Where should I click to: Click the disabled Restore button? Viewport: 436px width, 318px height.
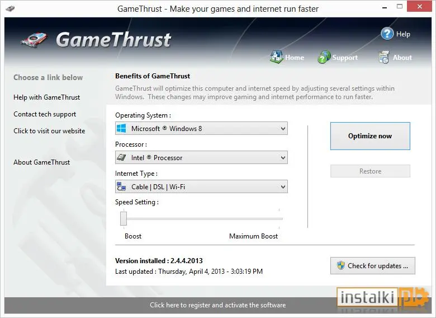[x=370, y=171]
